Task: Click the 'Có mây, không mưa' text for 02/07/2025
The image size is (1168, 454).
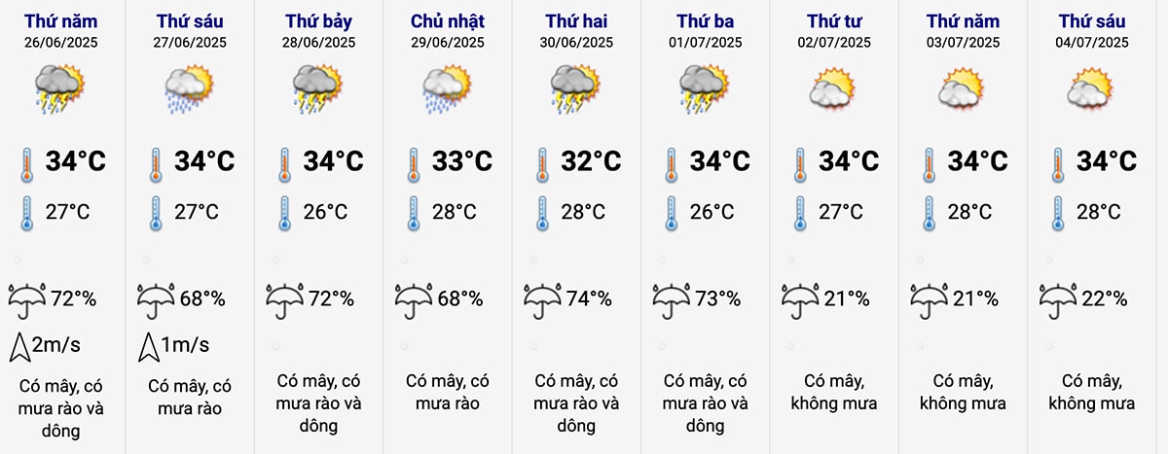Action: tap(834, 392)
